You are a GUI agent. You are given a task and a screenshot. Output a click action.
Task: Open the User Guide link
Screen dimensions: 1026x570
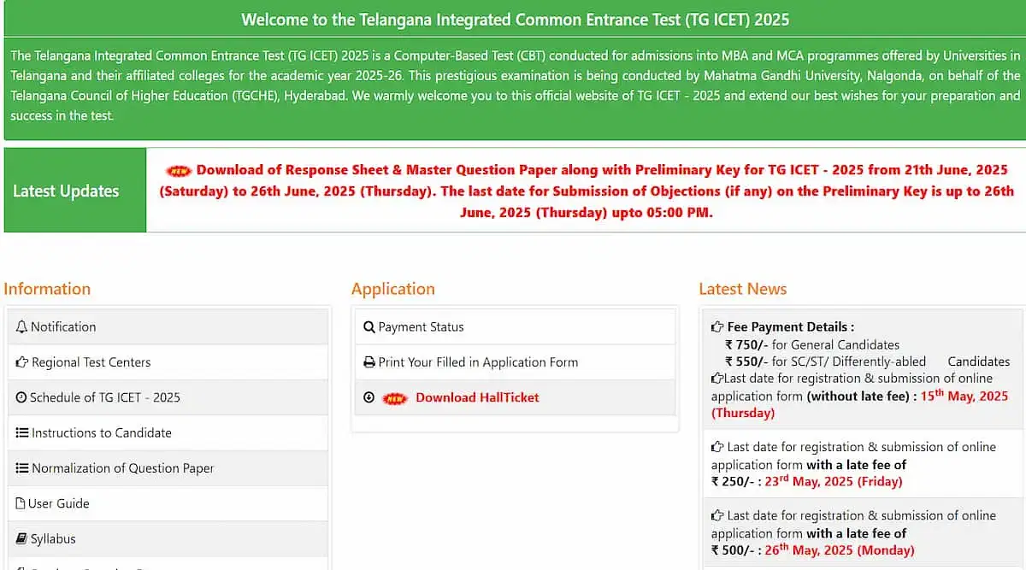[59, 503]
